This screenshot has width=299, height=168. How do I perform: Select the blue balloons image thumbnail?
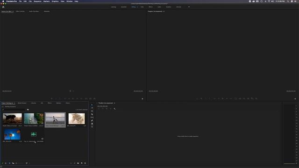[12, 134]
